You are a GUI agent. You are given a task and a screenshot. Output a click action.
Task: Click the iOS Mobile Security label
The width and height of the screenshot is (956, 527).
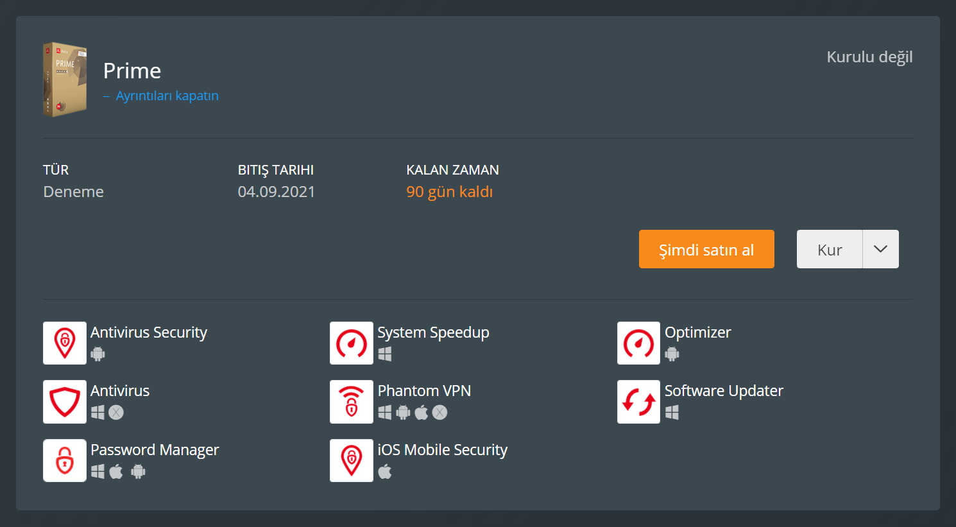pyautogui.click(x=442, y=450)
